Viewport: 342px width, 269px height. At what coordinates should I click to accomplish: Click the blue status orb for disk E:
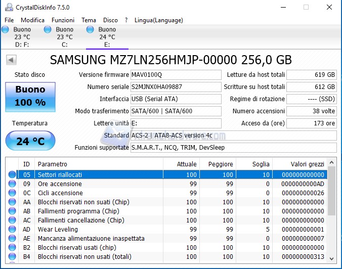click(90, 30)
